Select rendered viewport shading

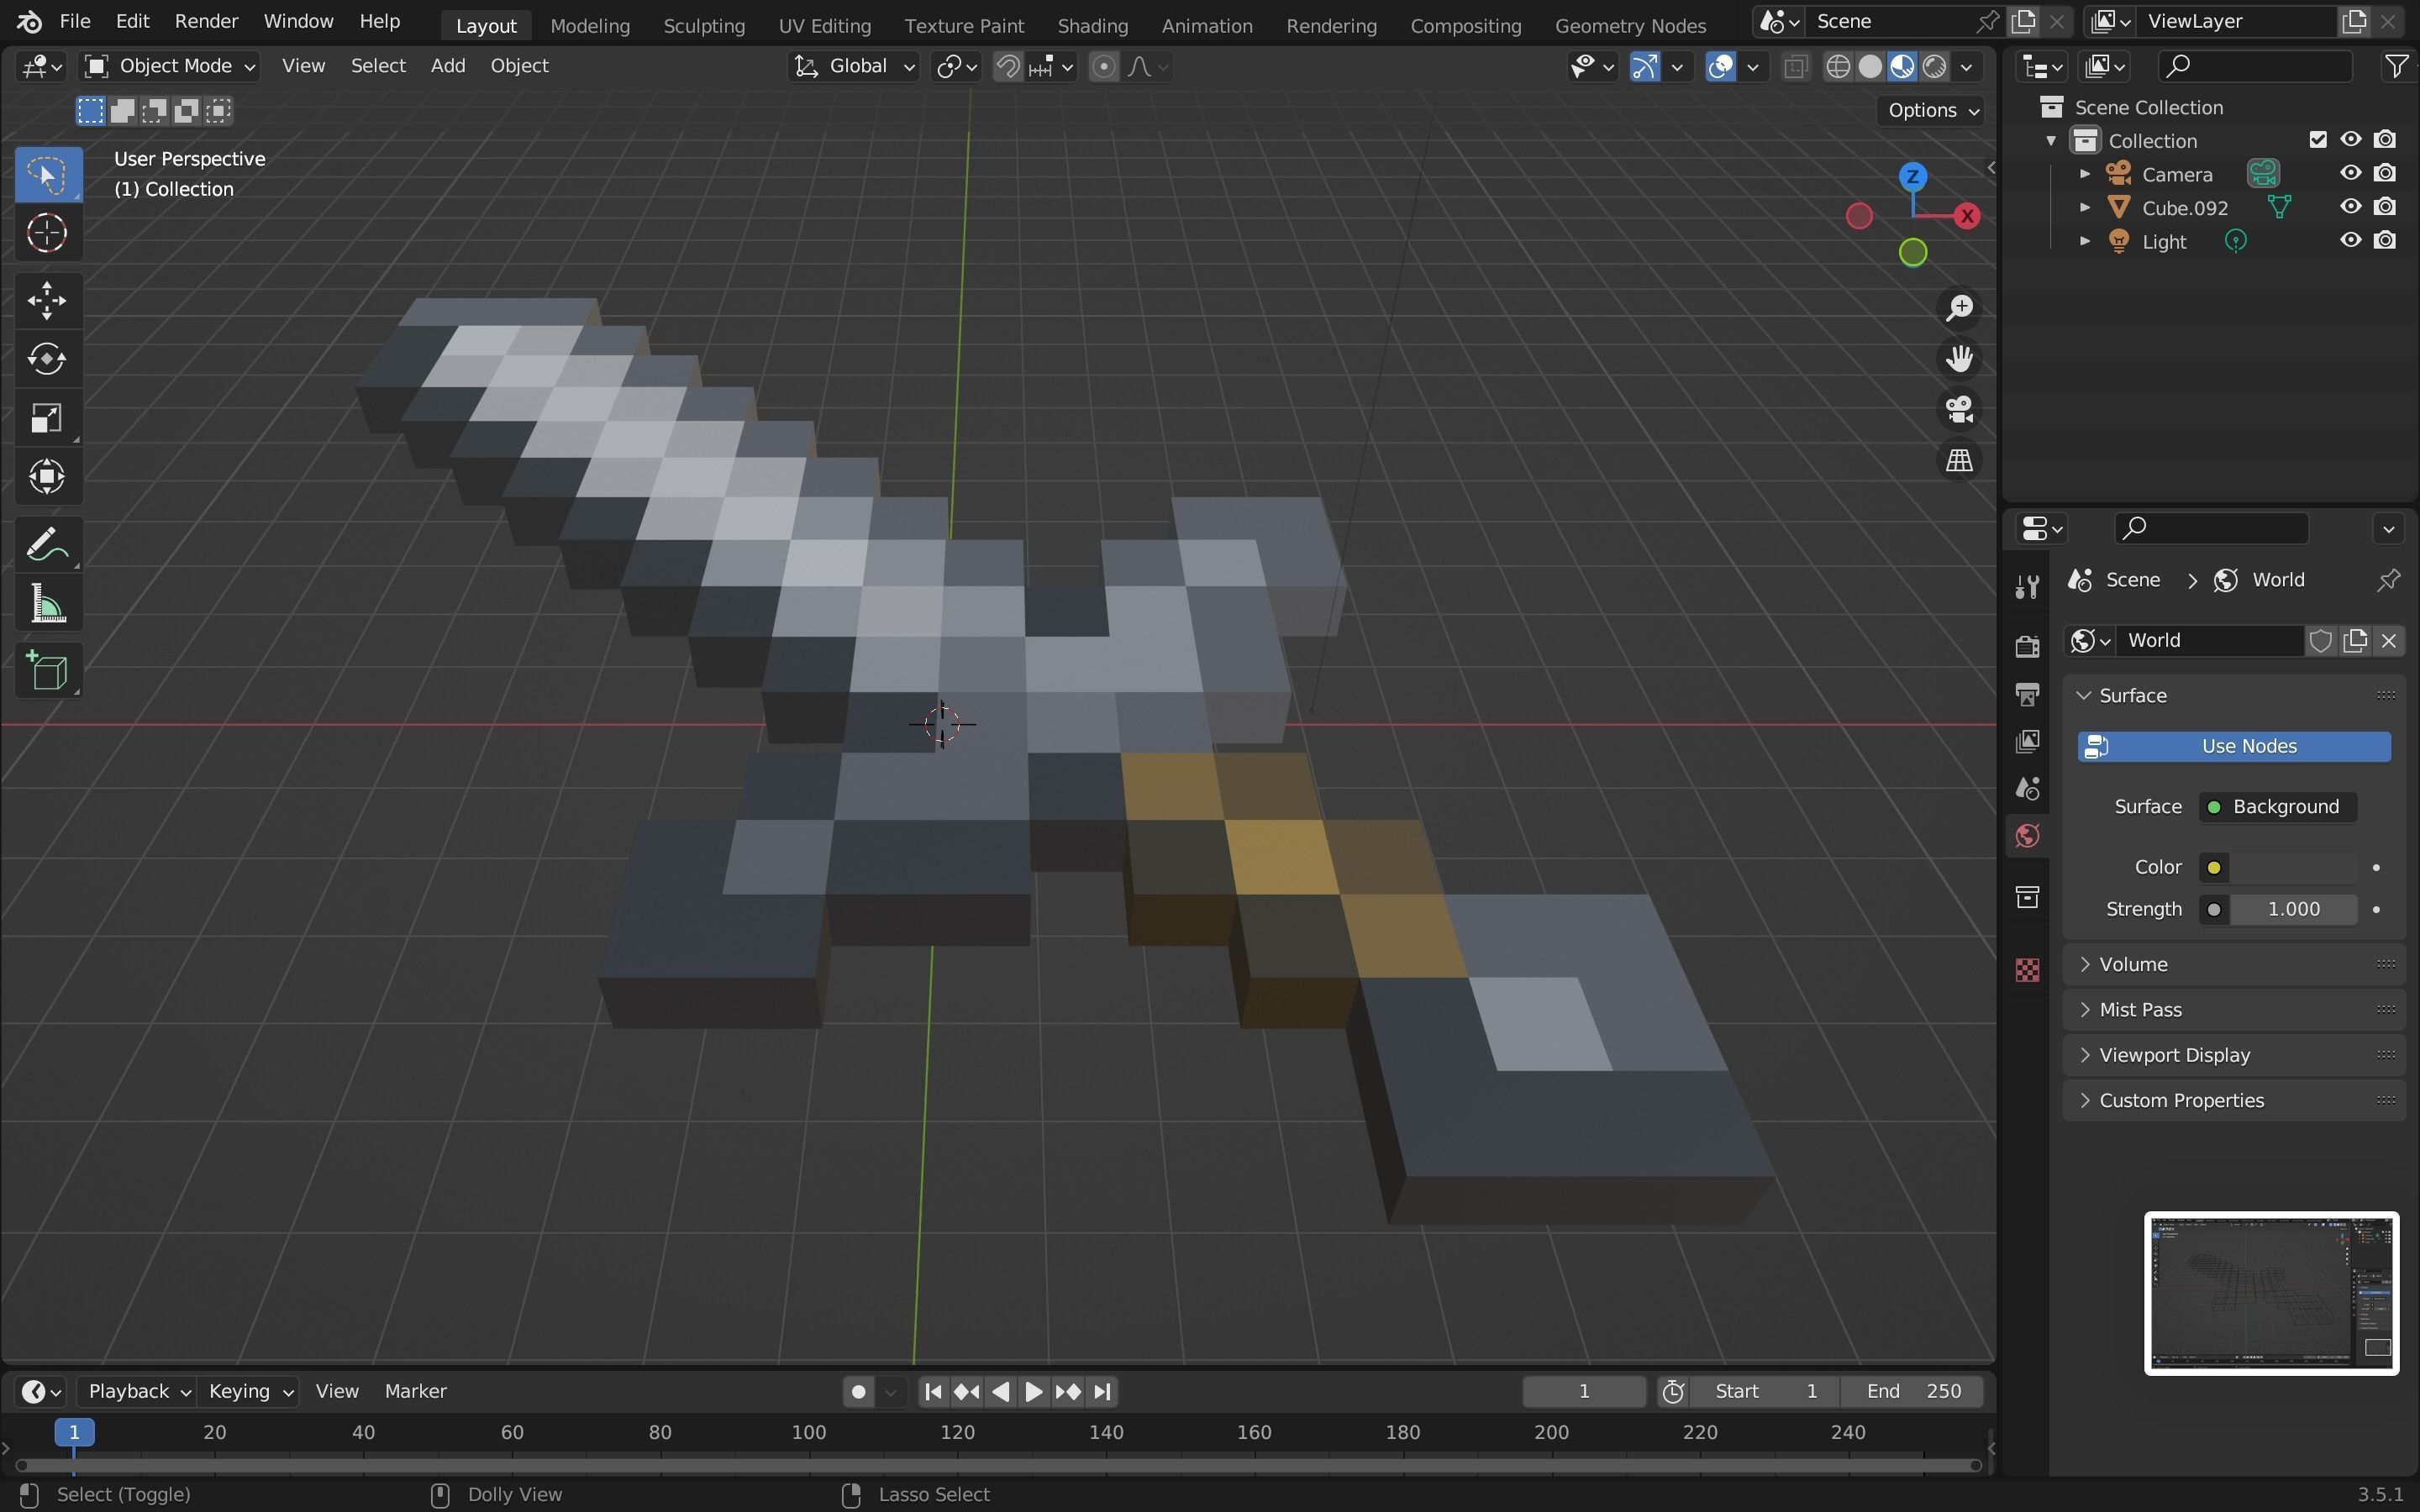pos(1935,66)
